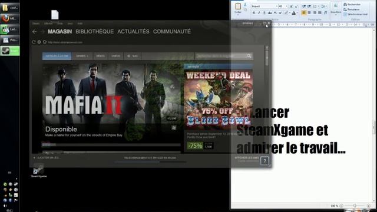The width and height of the screenshot is (377, 212).
Task: Select the SteamXgame desktop shortcut
Action: [38, 170]
